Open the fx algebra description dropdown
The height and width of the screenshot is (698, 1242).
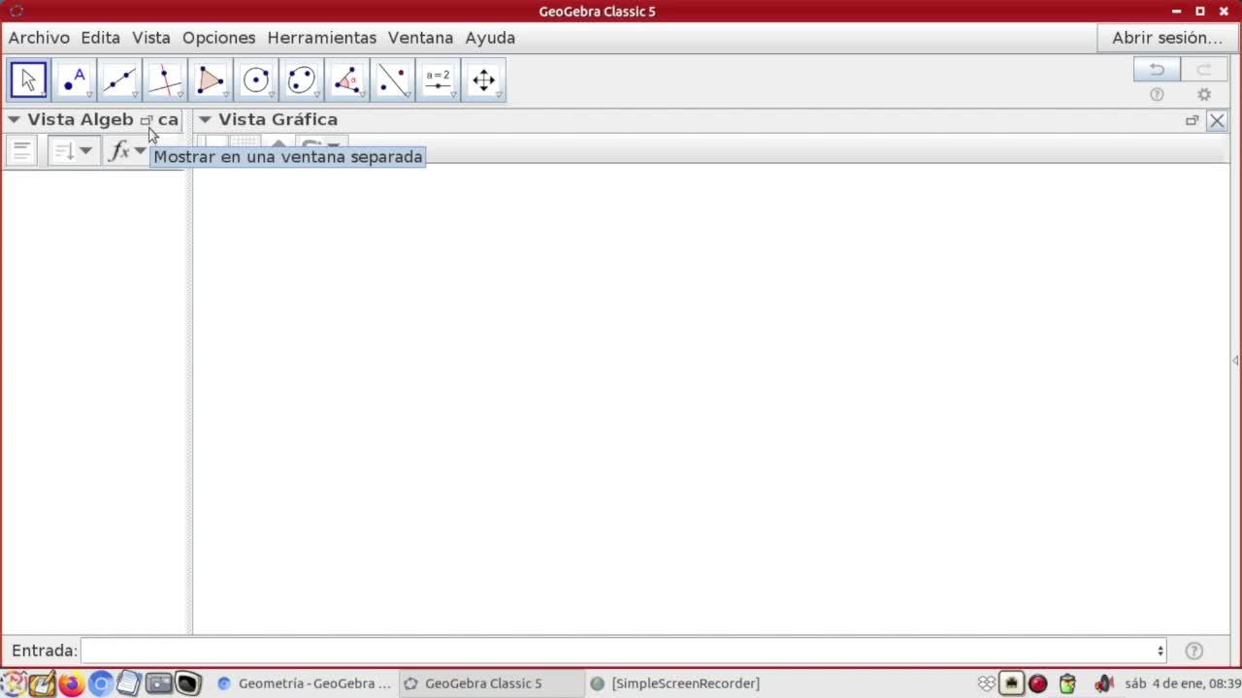coord(127,150)
